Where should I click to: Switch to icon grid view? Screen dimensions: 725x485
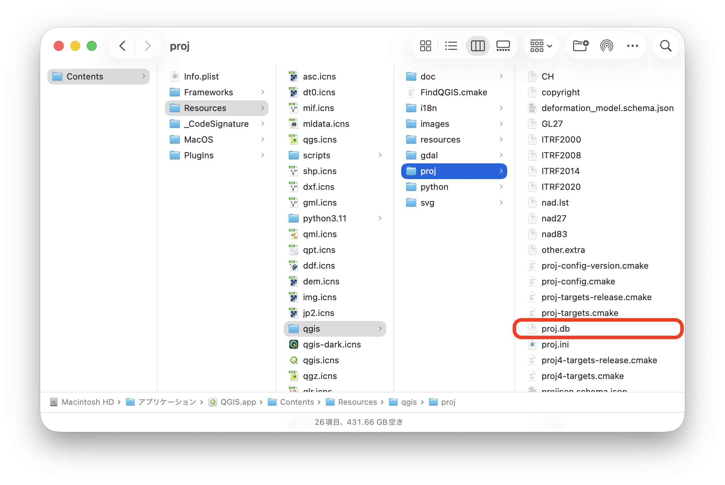426,46
